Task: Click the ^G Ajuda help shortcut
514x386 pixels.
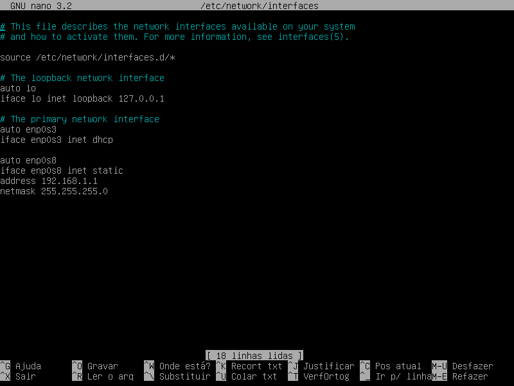Action: 21,366
